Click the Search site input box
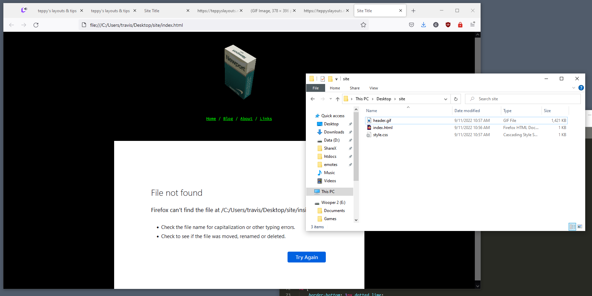The width and height of the screenshot is (592, 296). coord(523,99)
